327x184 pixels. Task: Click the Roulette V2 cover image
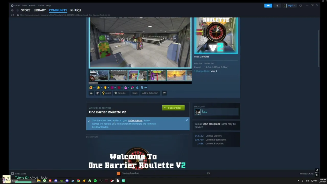(216, 36)
